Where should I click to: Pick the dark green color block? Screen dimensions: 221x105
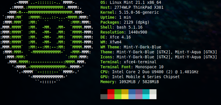(118, 92)
